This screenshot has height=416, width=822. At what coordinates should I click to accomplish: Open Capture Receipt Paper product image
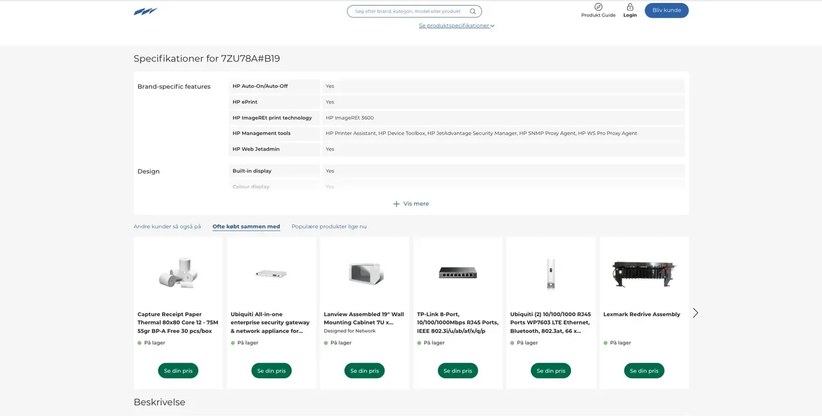[178, 273]
